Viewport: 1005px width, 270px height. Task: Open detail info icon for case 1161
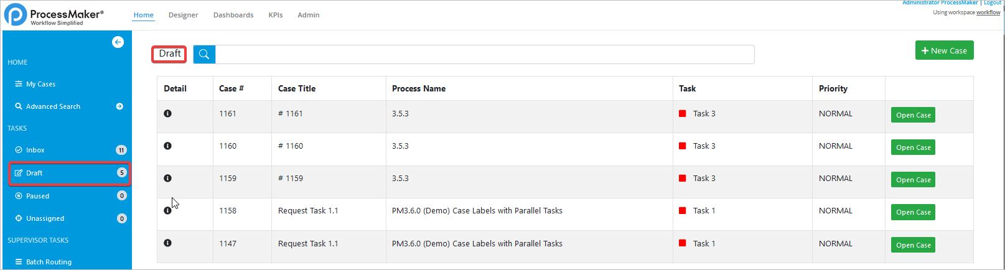click(x=167, y=114)
